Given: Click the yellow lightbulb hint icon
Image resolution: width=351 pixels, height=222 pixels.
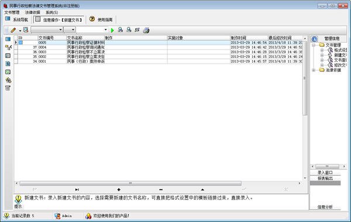Looking at the screenshot, I should [x=18, y=199].
